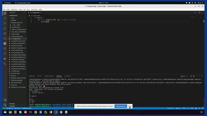Maximize the terminal panel size
Image resolution: width=207 pixels, height=116 pixels.
199,76
